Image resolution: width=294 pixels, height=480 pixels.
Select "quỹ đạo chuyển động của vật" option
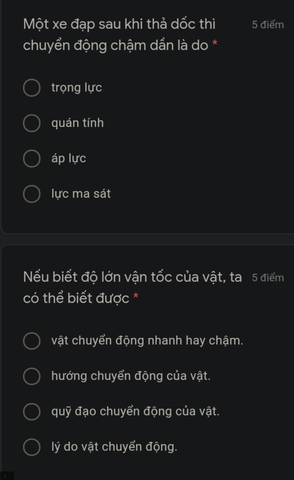[32, 412]
